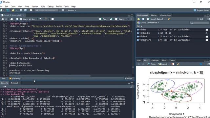
Task: Save the current script with the editor disk icon
Action: [17, 19]
